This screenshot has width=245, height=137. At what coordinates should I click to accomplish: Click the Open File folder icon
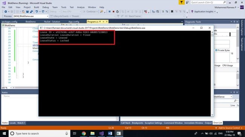pyautogui.click(x=23, y=12)
